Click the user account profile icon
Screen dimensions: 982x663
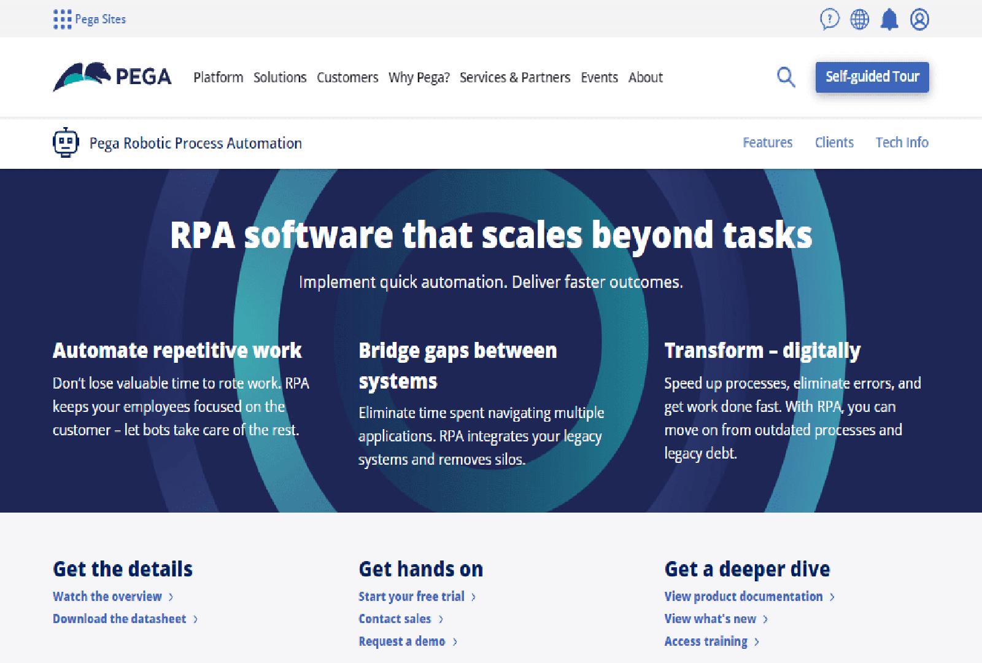coord(919,20)
